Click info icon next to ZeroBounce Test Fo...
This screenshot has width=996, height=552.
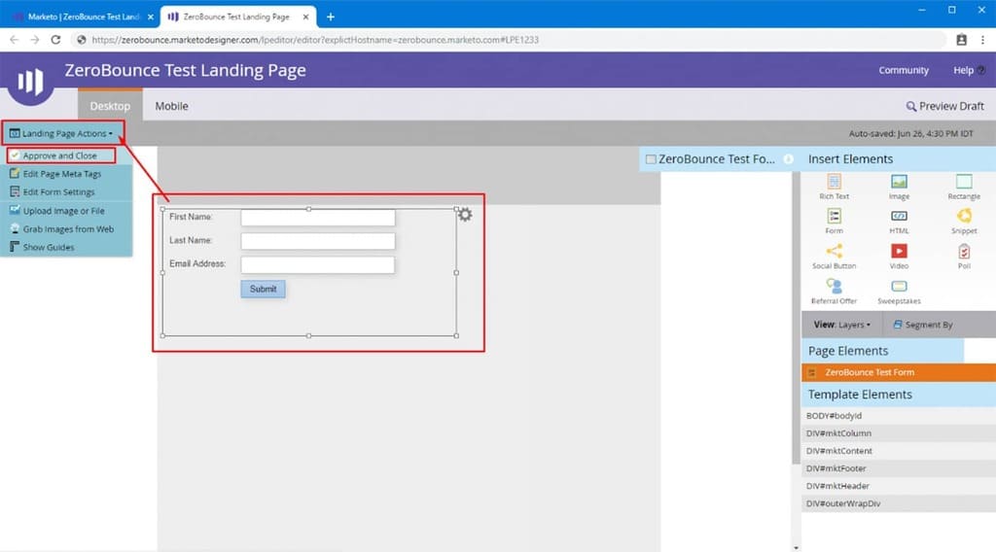[788, 159]
